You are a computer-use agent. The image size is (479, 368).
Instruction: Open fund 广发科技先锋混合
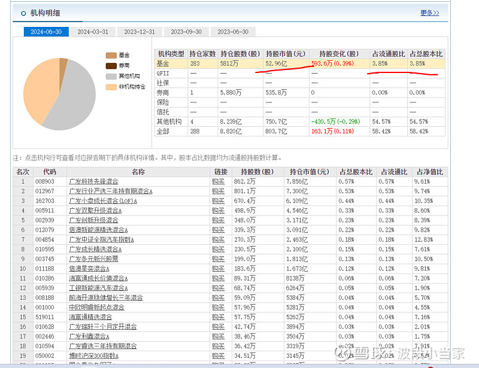point(94,181)
